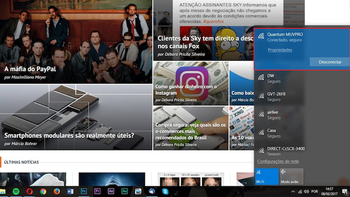Show hidden tray icons chevron
The image size is (350, 197).
pos(293,192)
